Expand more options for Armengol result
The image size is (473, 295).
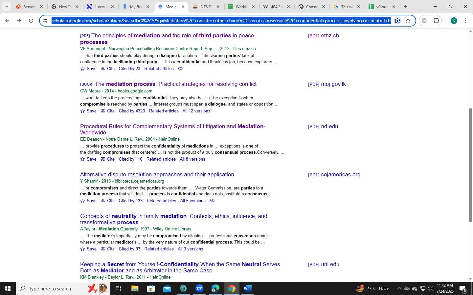180,69
